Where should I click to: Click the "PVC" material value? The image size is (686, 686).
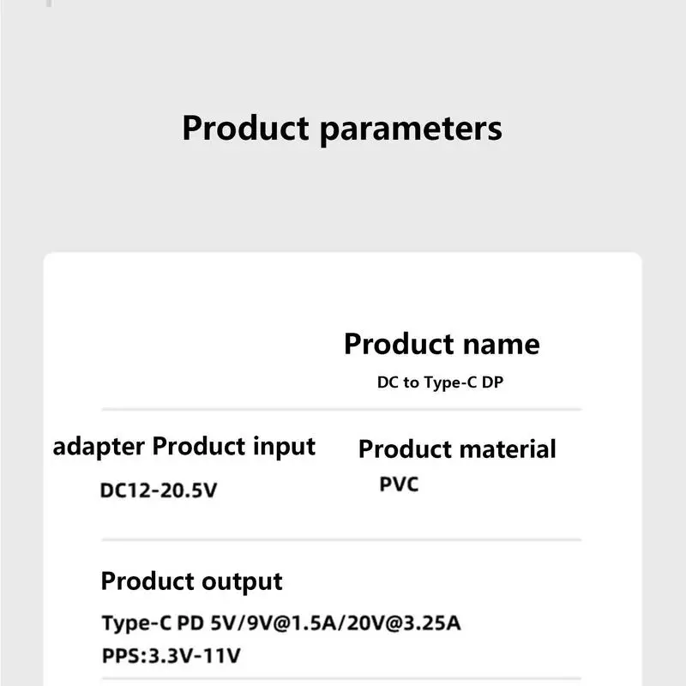click(x=399, y=484)
